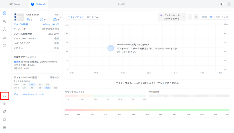Screen dimensions: 234x133
Task: Copy the Inform URL with copy icon
Action: 57,24
